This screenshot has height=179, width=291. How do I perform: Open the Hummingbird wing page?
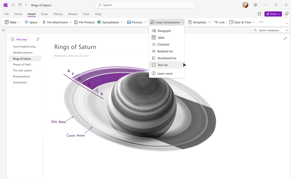pyautogui.click(x=25, y=47)
